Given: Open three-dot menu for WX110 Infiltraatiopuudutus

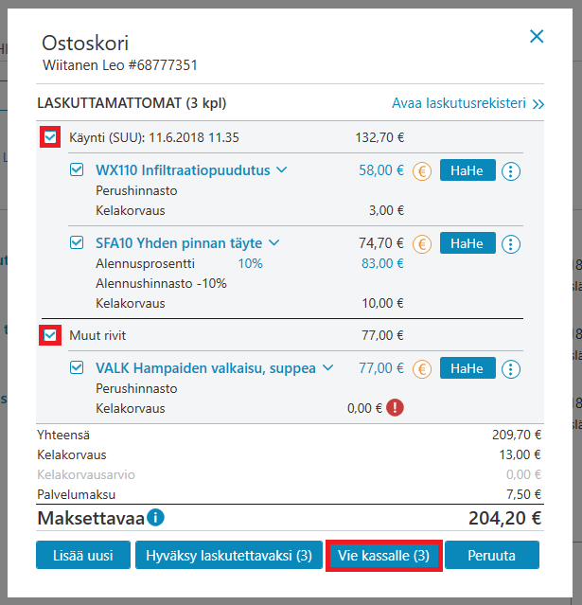Looking at the screenshot, I should pos(511,171).
